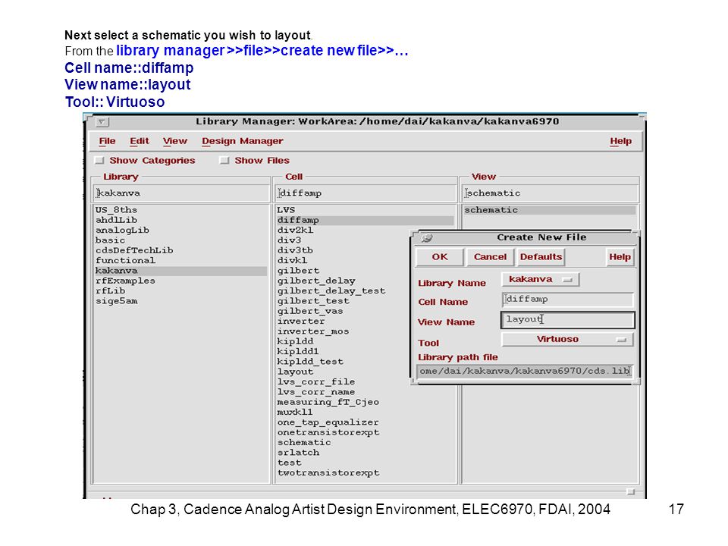This screenshot has width=728, height=546.
Task: Toggle the Show Files checkbox
Action: 224,161
